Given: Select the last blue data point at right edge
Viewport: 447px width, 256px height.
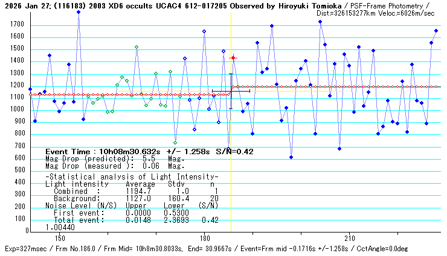Looking at the screenshot, I should [x=436, y=31].
